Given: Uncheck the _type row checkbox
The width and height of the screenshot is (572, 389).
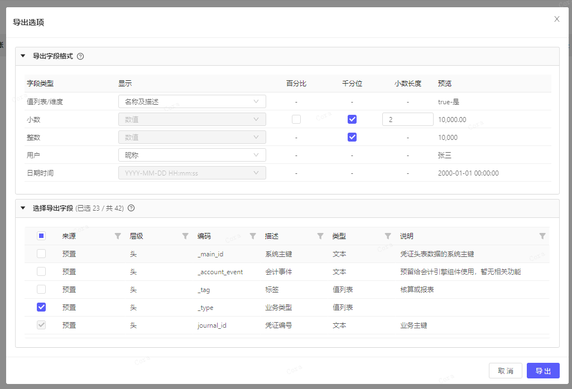Looking at the screenshot, I should click(41, 307).
